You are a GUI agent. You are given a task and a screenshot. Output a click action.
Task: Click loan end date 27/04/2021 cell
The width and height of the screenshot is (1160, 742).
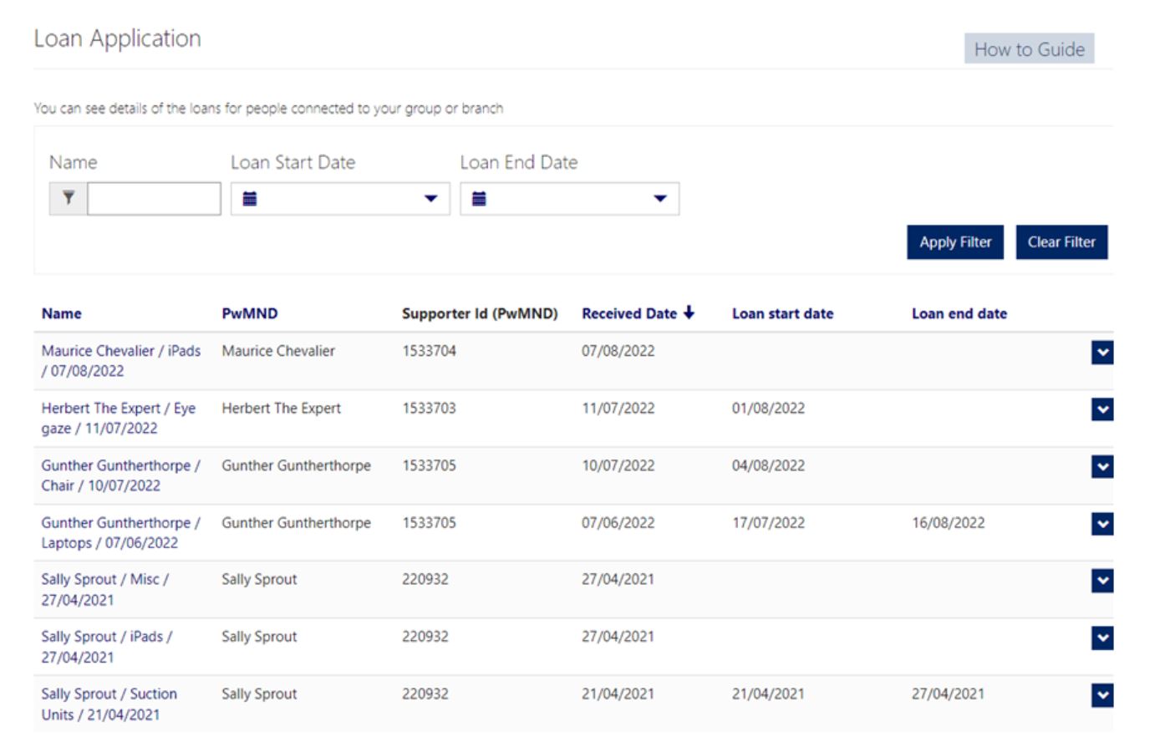click(x=949, y=694)
